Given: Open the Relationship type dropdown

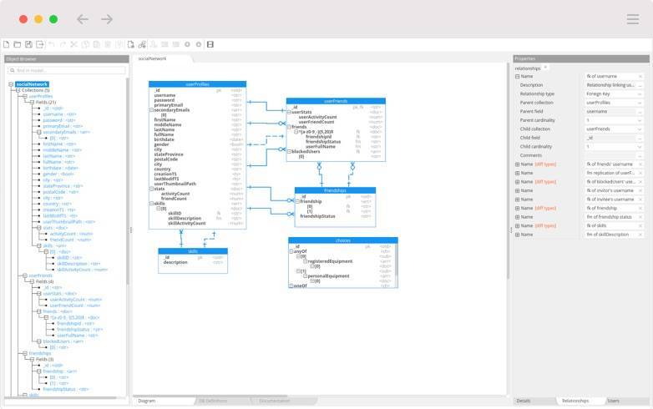Looking at the screenshot, I should (640, 93).
